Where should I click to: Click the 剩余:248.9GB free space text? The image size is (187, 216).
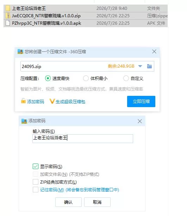pyautogui.click(x=121, y=66)
